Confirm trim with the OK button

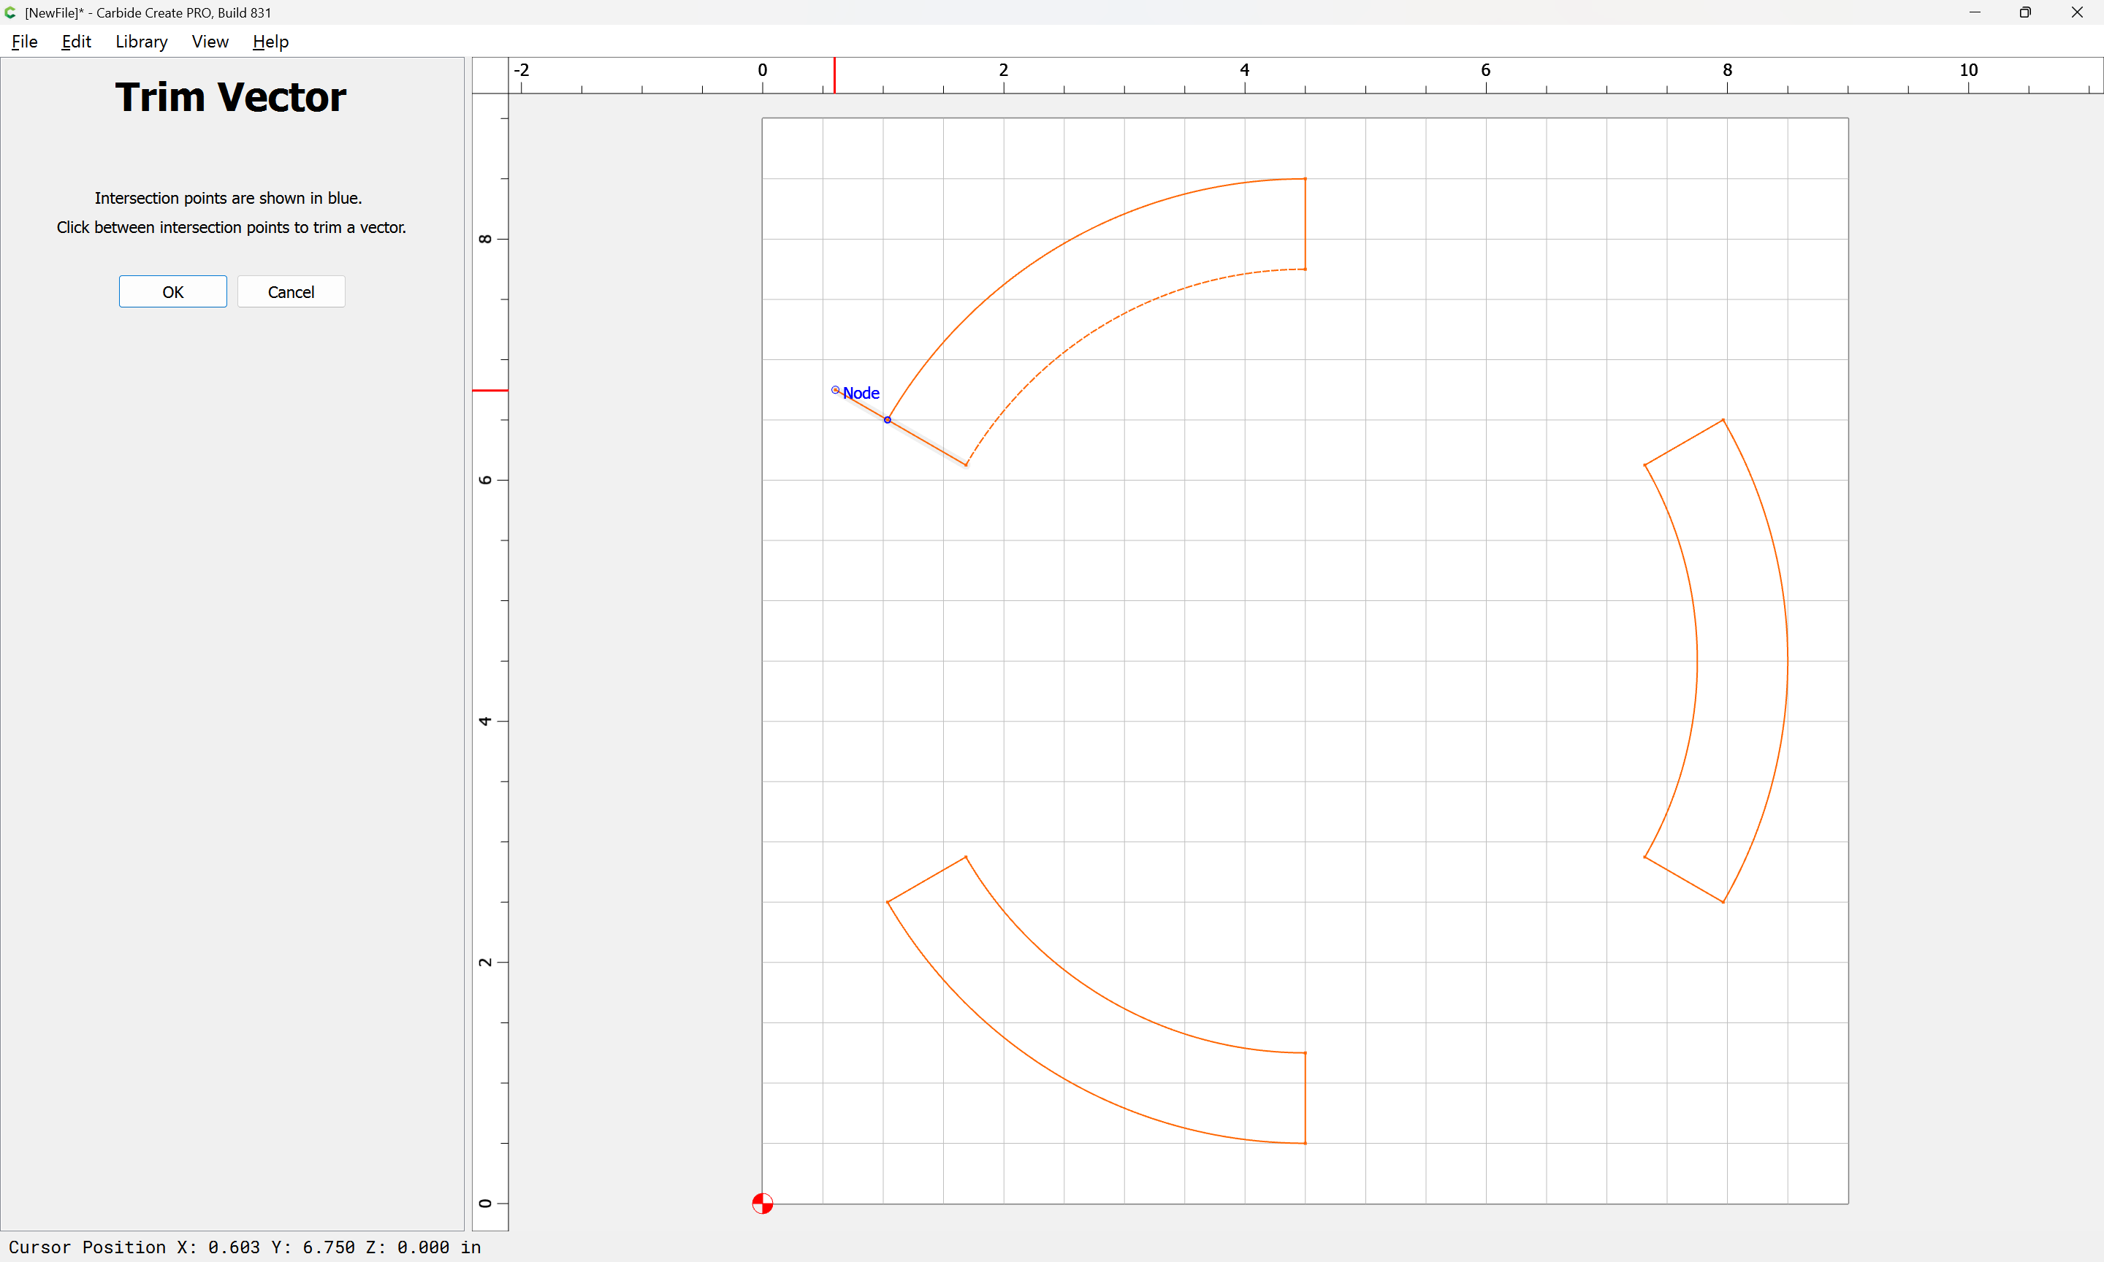[172, 291]
